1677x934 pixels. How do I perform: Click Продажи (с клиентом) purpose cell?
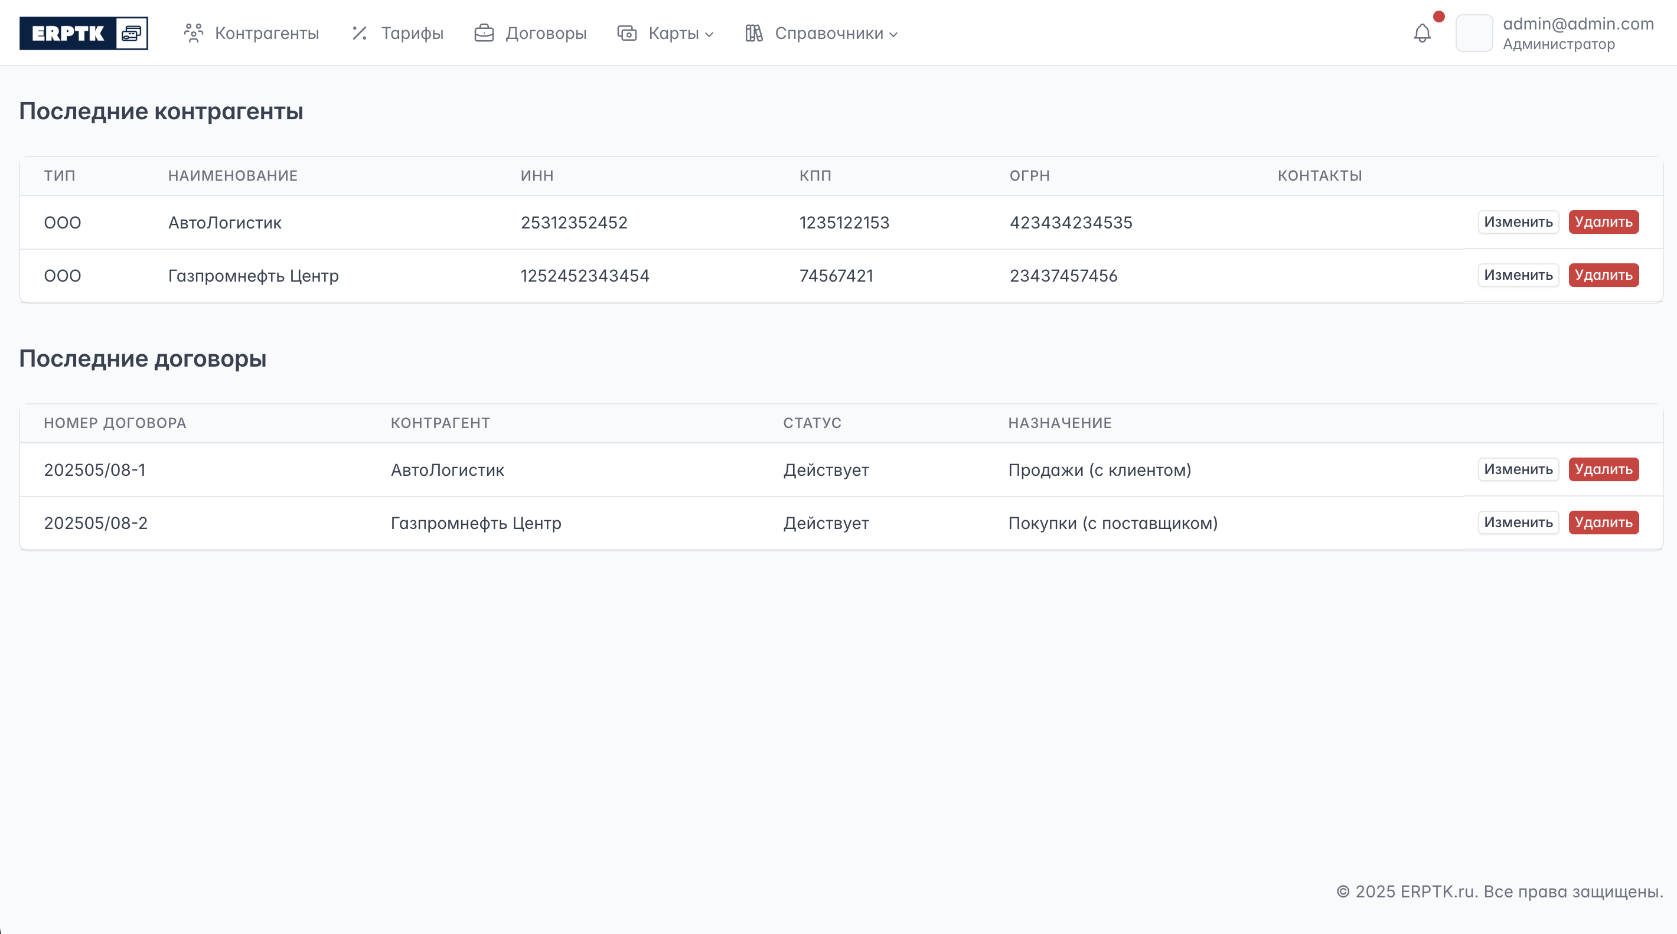click(1099, 470)
